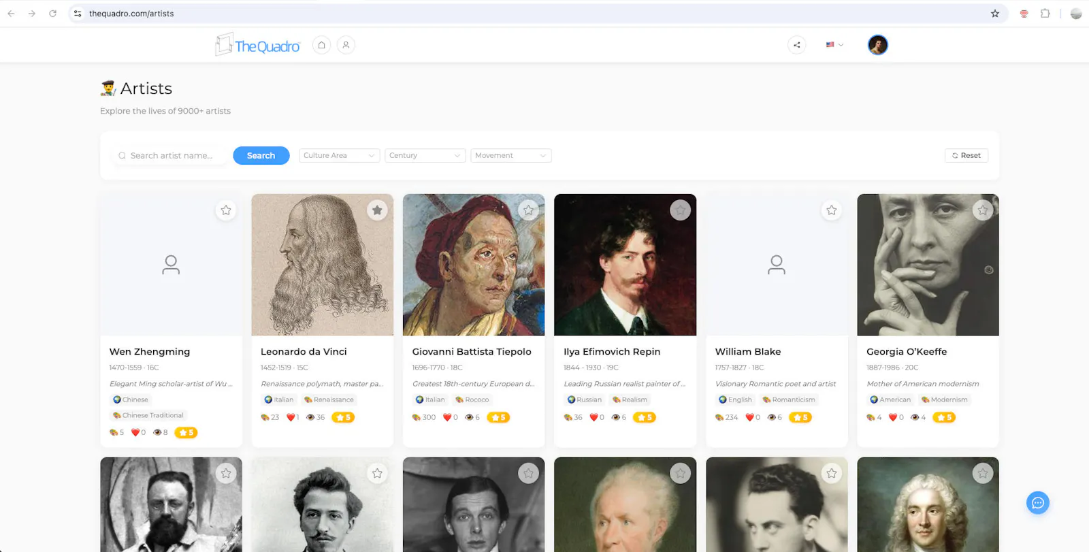Click rating badge on Georgia O'Keeffe card
Image resolution: width=1089 pixels, height=552 pixels.
pos(944,417)
